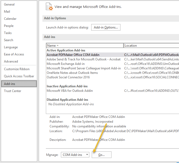Image resolution: width=179 pixels, height=163 pixels.
Task: Open the Trust Center category
Action: (13, 91)
